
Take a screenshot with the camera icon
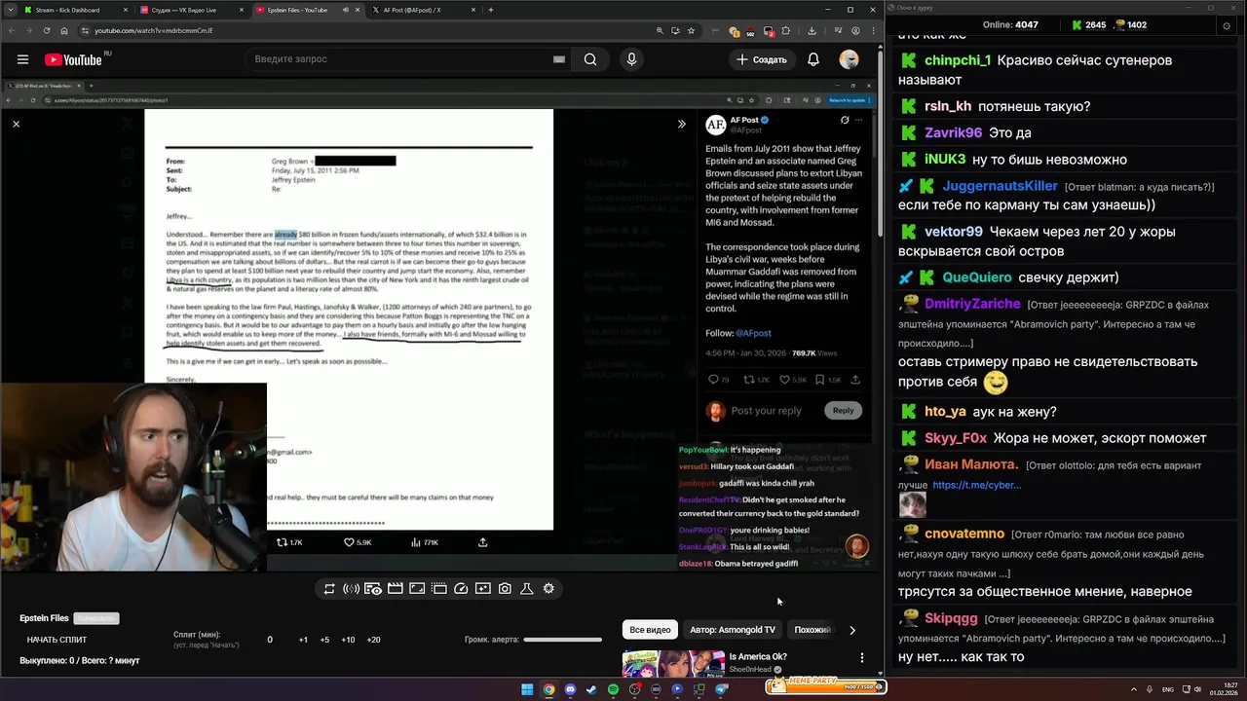coord(505,589)
